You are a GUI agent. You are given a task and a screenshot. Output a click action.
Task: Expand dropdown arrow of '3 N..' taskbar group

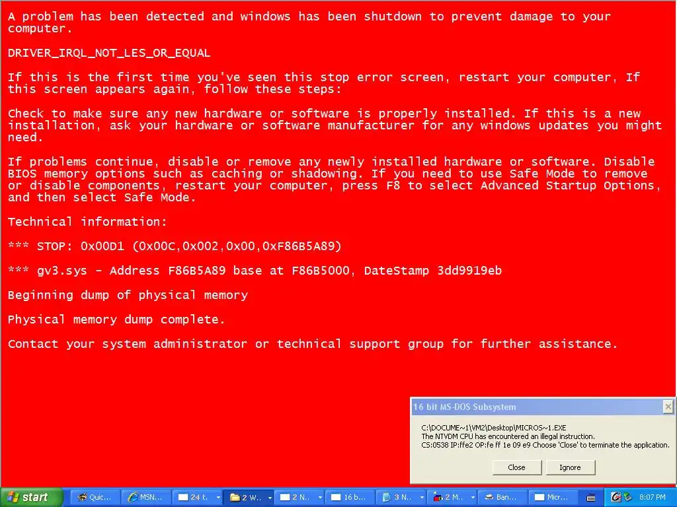(422, 498)
